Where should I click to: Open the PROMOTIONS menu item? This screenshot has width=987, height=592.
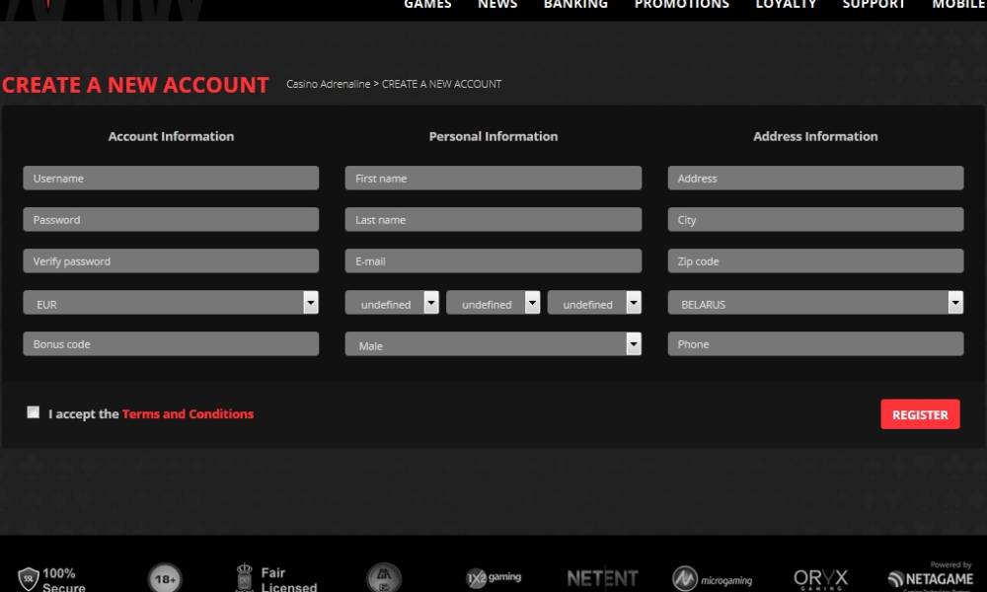coord(681,5)
